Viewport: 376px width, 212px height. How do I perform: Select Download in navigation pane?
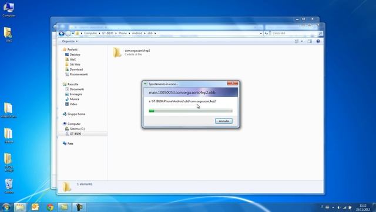tap(76, 69)
